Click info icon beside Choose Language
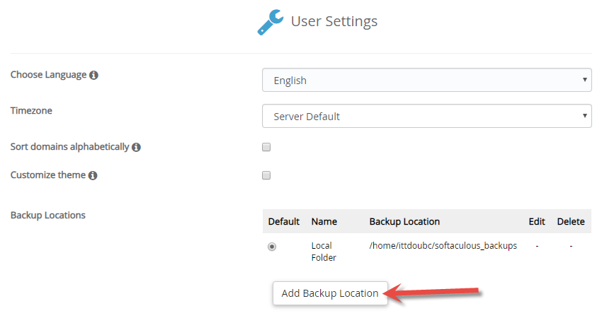Viewport: 602px width, 318px height. pyautogui.click(x=93, y=75)
